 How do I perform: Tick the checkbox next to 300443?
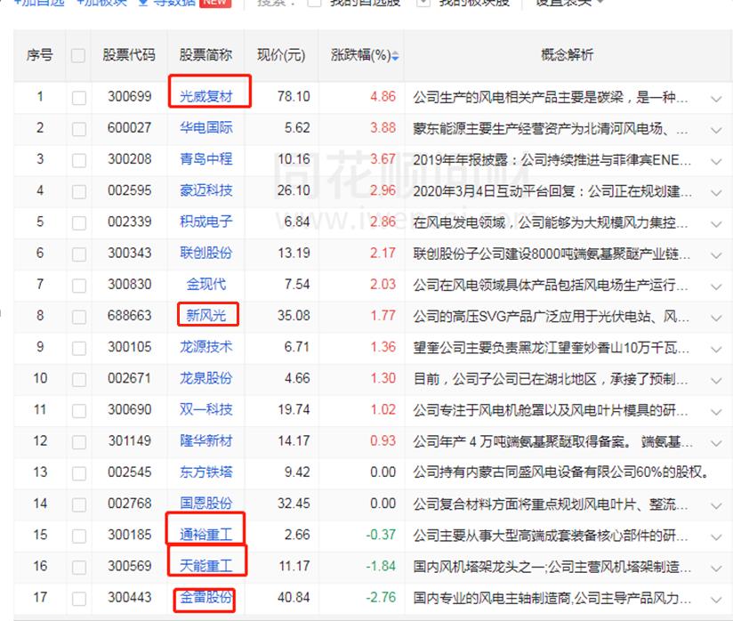(x=79, y=599)
